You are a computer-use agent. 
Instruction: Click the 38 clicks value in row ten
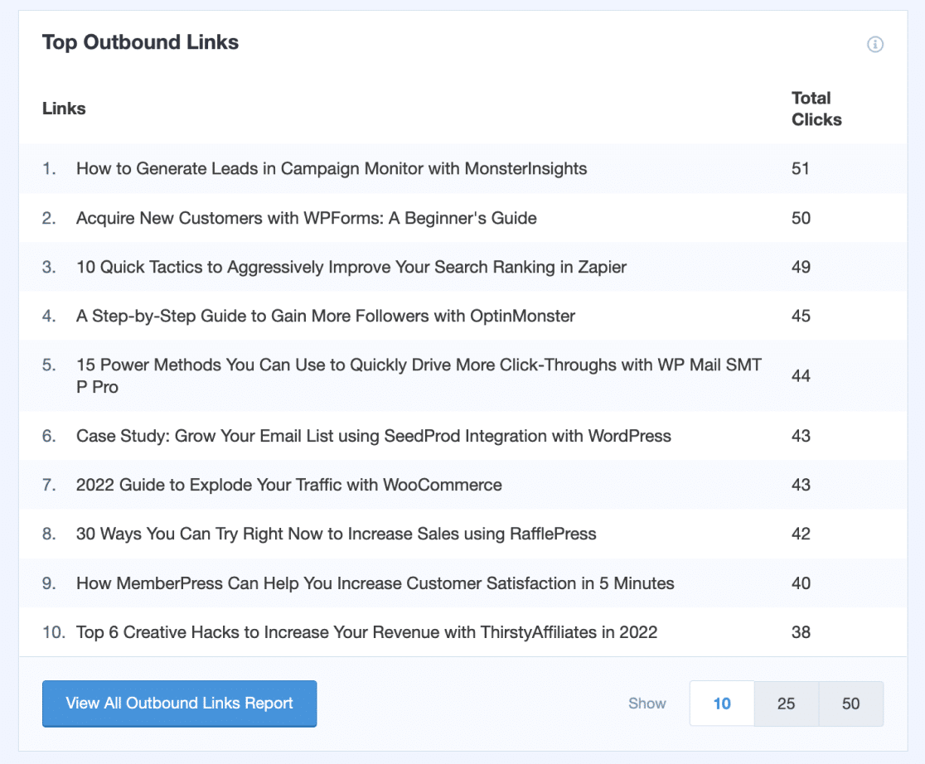[801, 632]
